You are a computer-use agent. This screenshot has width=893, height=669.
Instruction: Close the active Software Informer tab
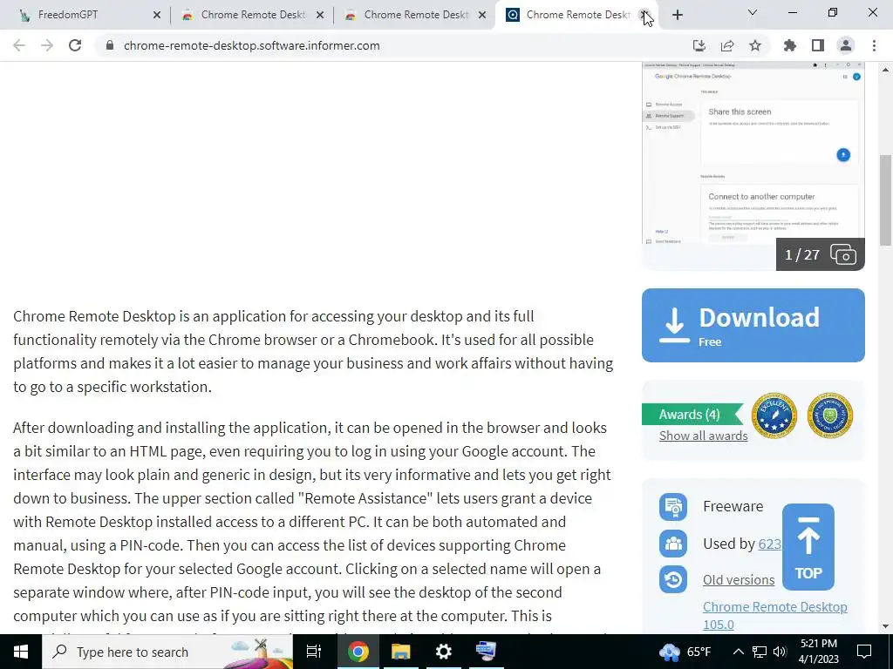(x=644, y=15)
